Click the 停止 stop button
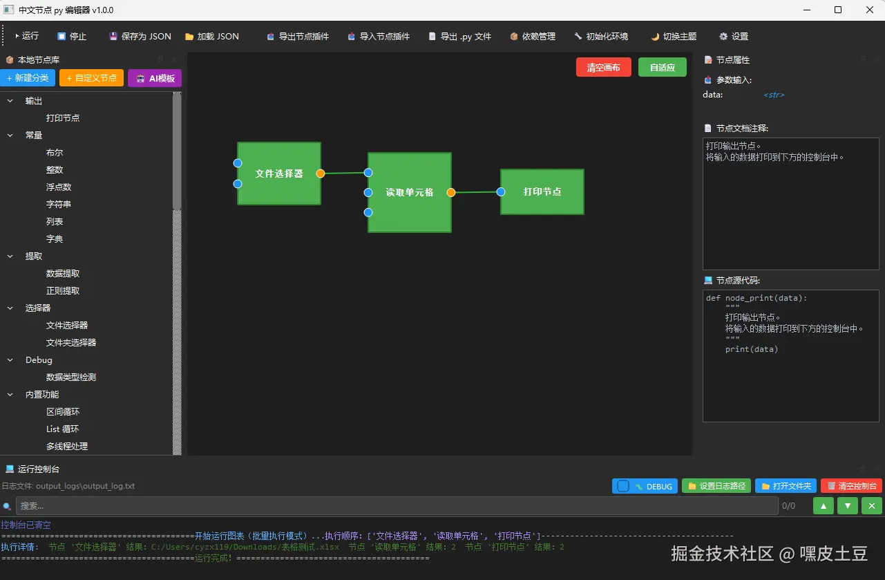The height and width of the screenshot is (580, 885). pyautogui.click(x=71, y=36)
